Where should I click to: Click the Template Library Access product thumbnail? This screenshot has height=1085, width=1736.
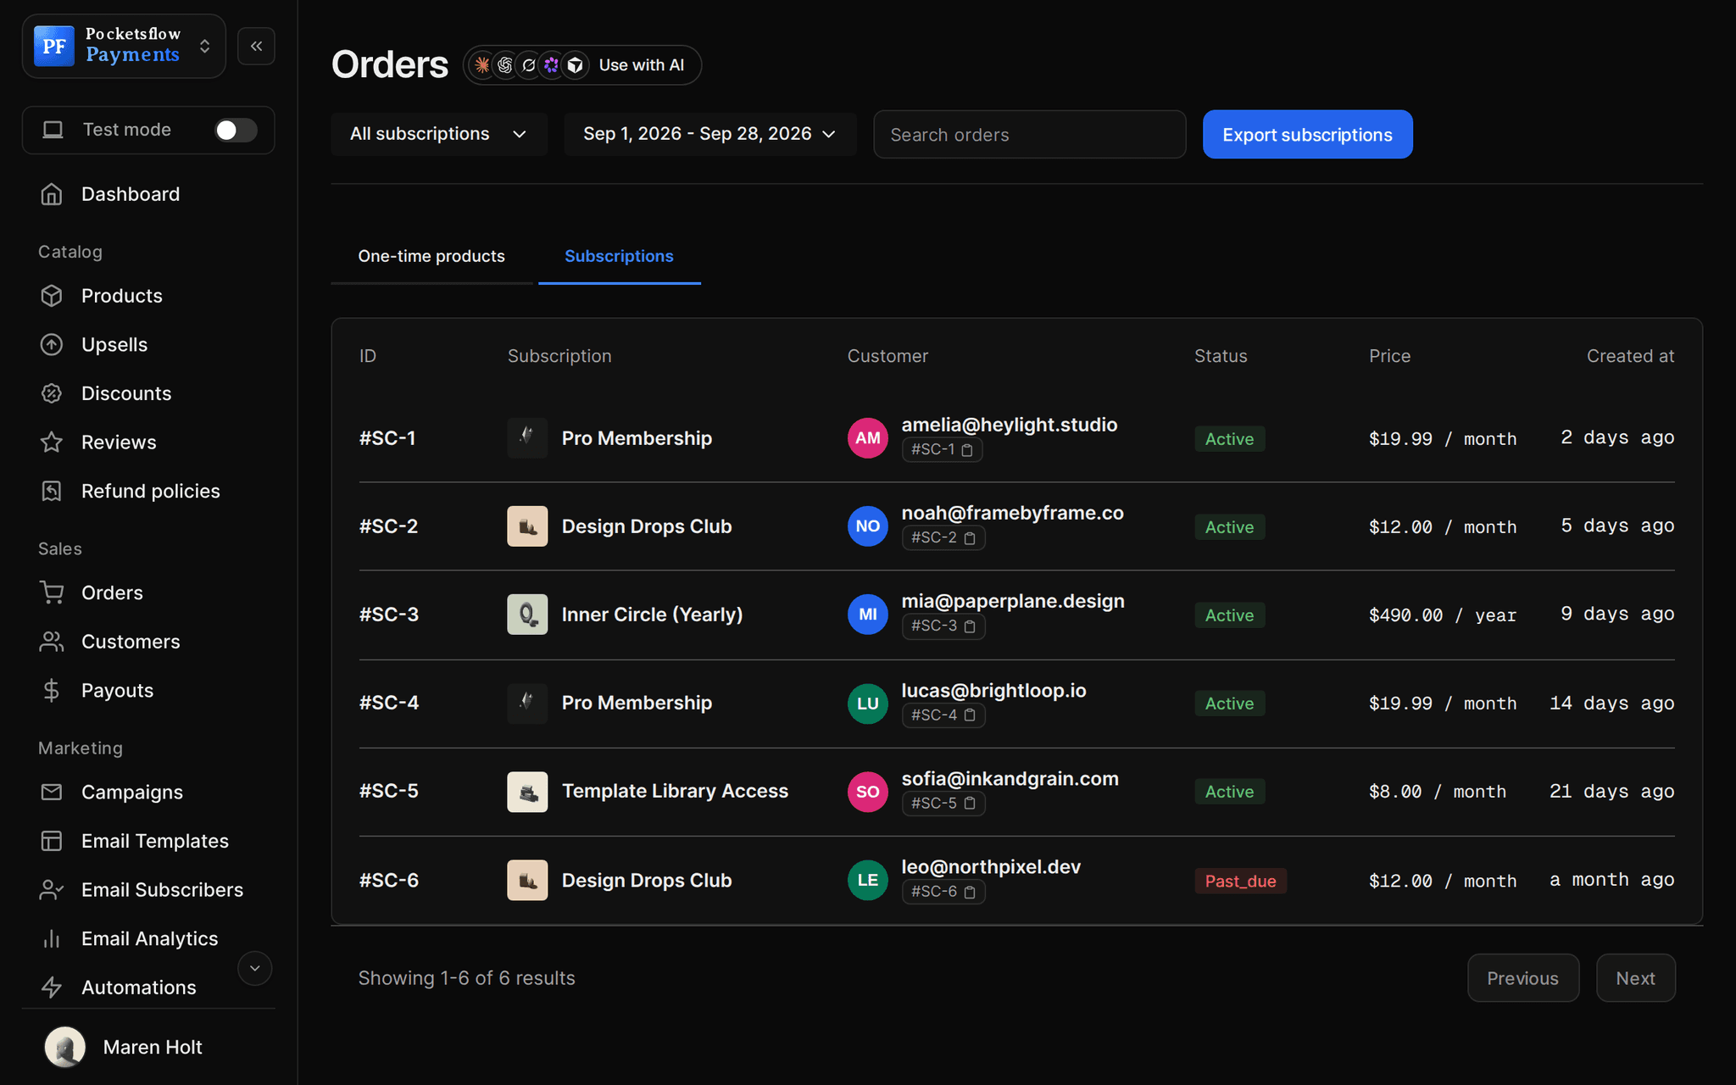tap(527, 792)
